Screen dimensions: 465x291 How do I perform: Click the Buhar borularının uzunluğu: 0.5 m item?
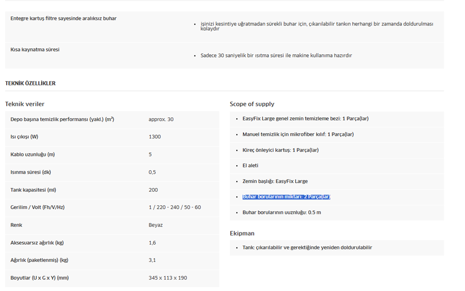coord(282,213)
